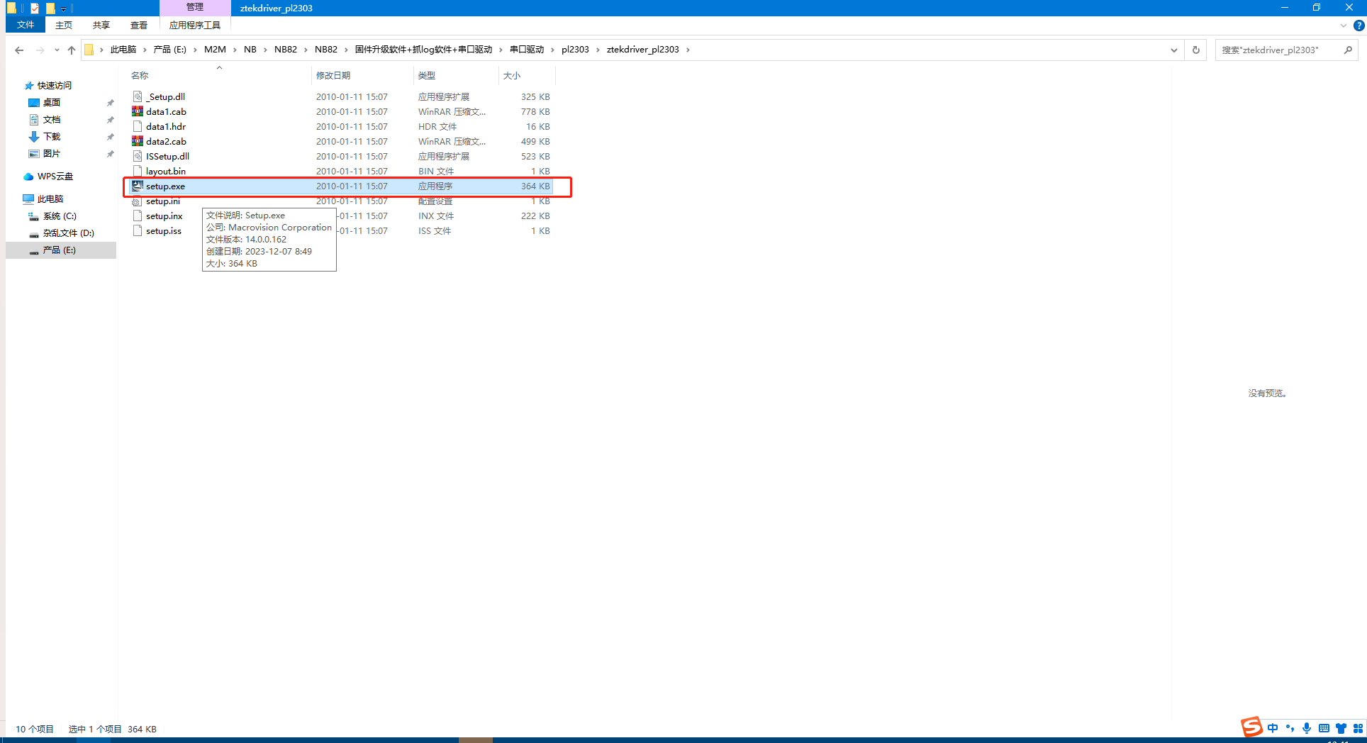Click the search ztekdriver_pl2303 input field
The height and width of the screenshot is (743, 1367).
pyautogui.click(x=1278, y=50)
